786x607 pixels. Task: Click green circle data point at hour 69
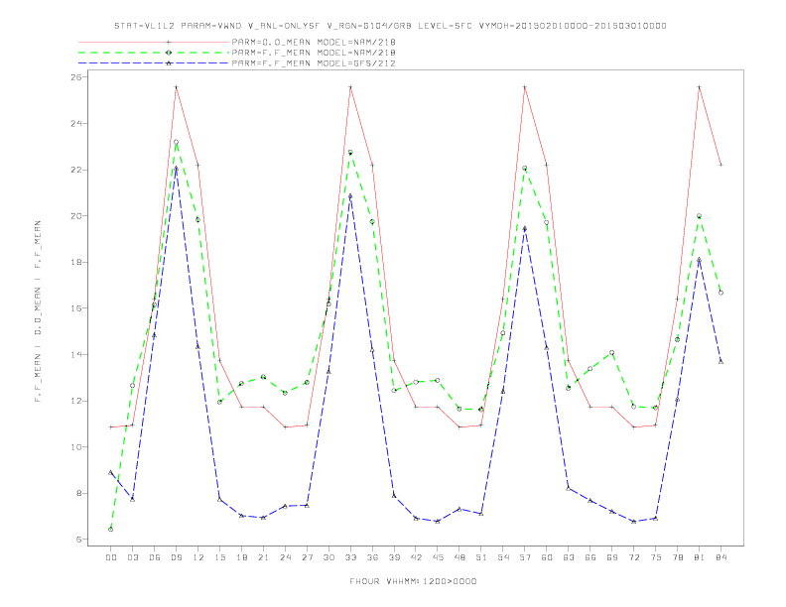(x=612, y=352)
